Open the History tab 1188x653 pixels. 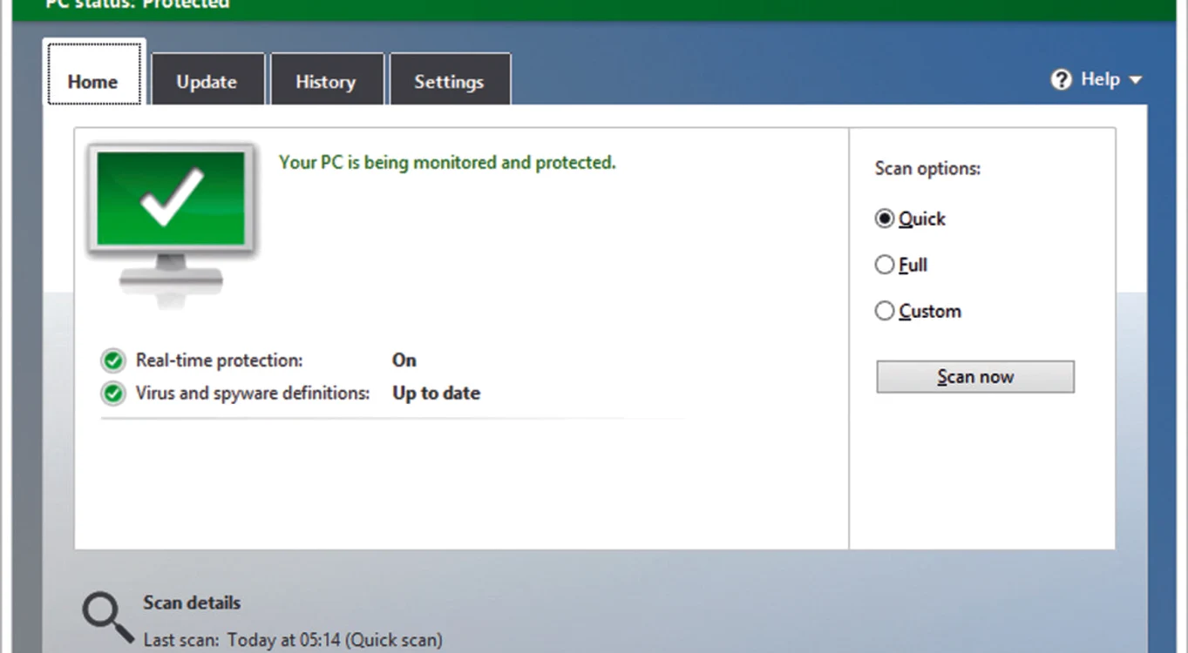[326, 80]
